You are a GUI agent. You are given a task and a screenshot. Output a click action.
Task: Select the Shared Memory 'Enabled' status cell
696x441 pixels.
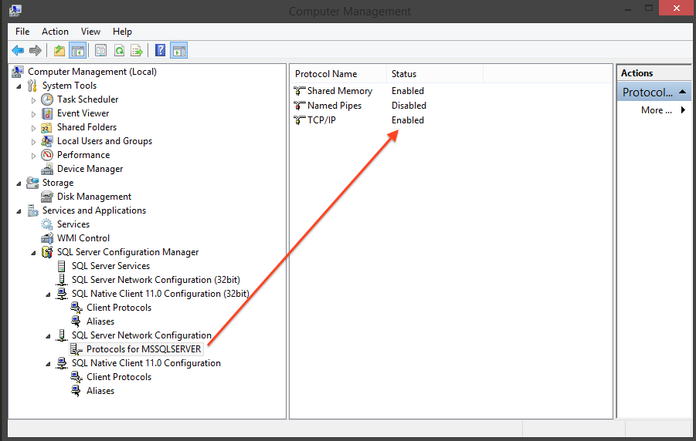coord(407,91)
